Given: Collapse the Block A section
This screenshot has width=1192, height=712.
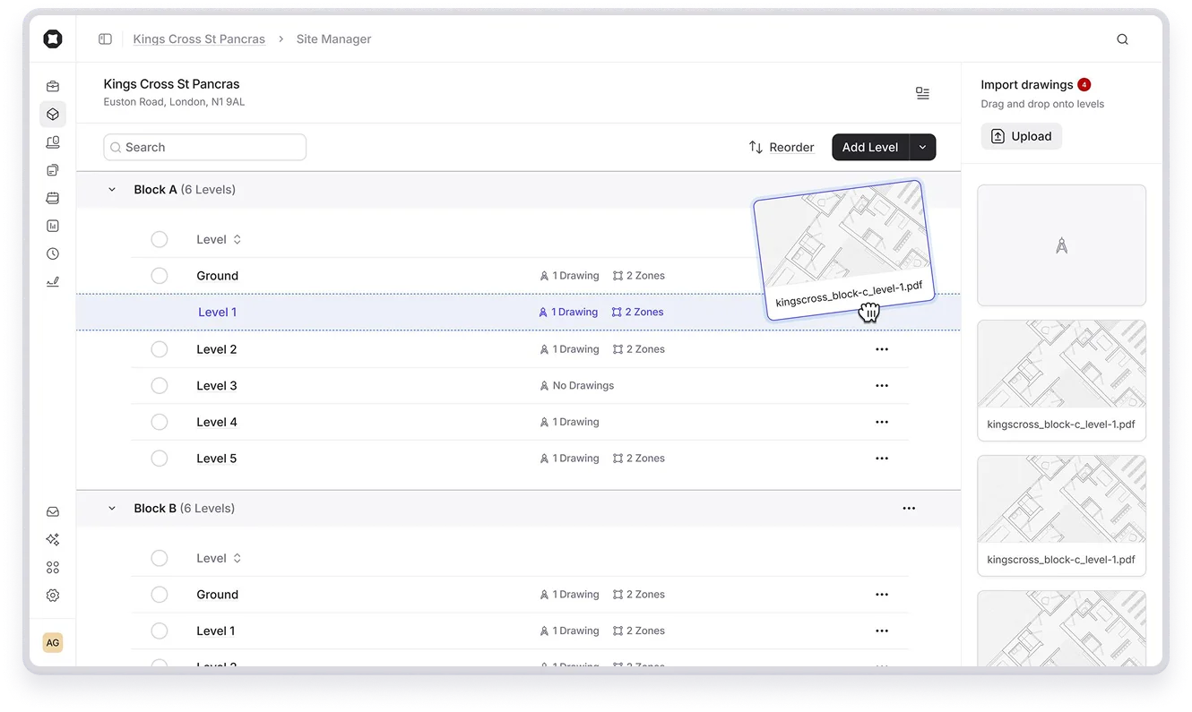Looking at the screenshot, I should 111,189.
